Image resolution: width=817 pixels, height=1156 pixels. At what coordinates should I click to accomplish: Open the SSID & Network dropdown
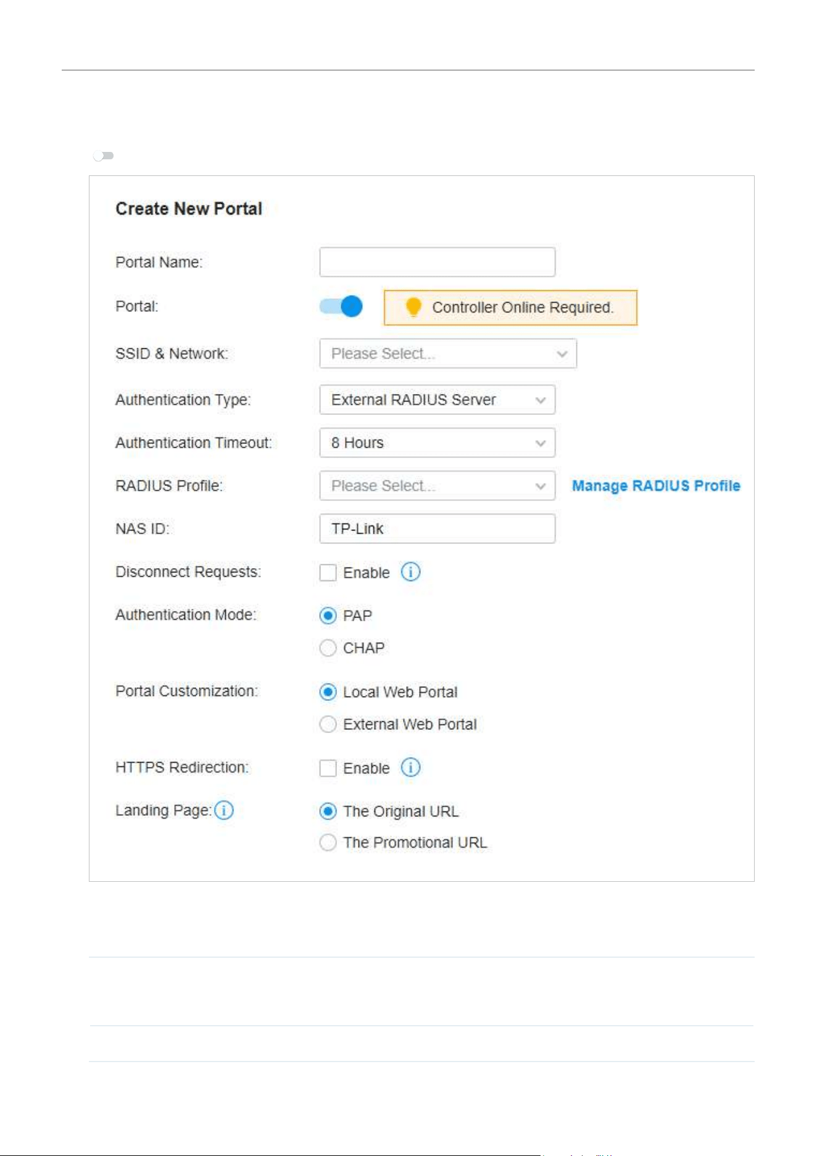point(448,354)
